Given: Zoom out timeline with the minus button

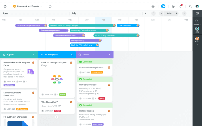Looking at the screenshot, I should (x=161, y=13).
